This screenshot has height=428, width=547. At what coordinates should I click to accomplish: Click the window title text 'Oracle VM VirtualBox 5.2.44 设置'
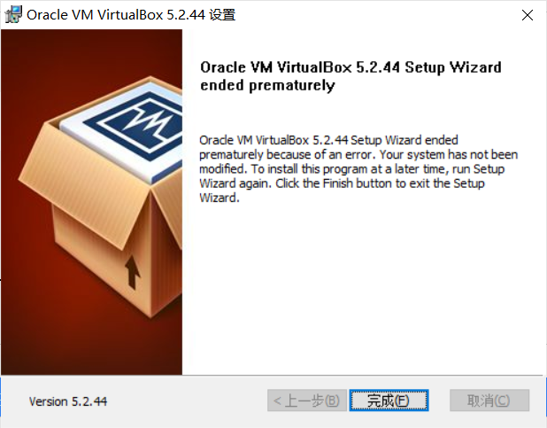click(x=131, y=15)
